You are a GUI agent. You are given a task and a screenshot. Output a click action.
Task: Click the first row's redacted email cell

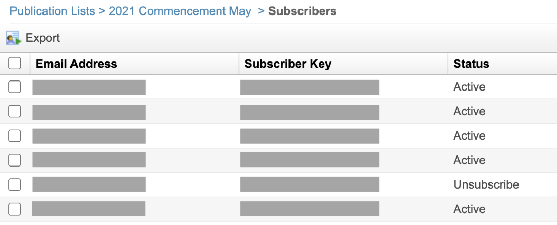(89, 87)
